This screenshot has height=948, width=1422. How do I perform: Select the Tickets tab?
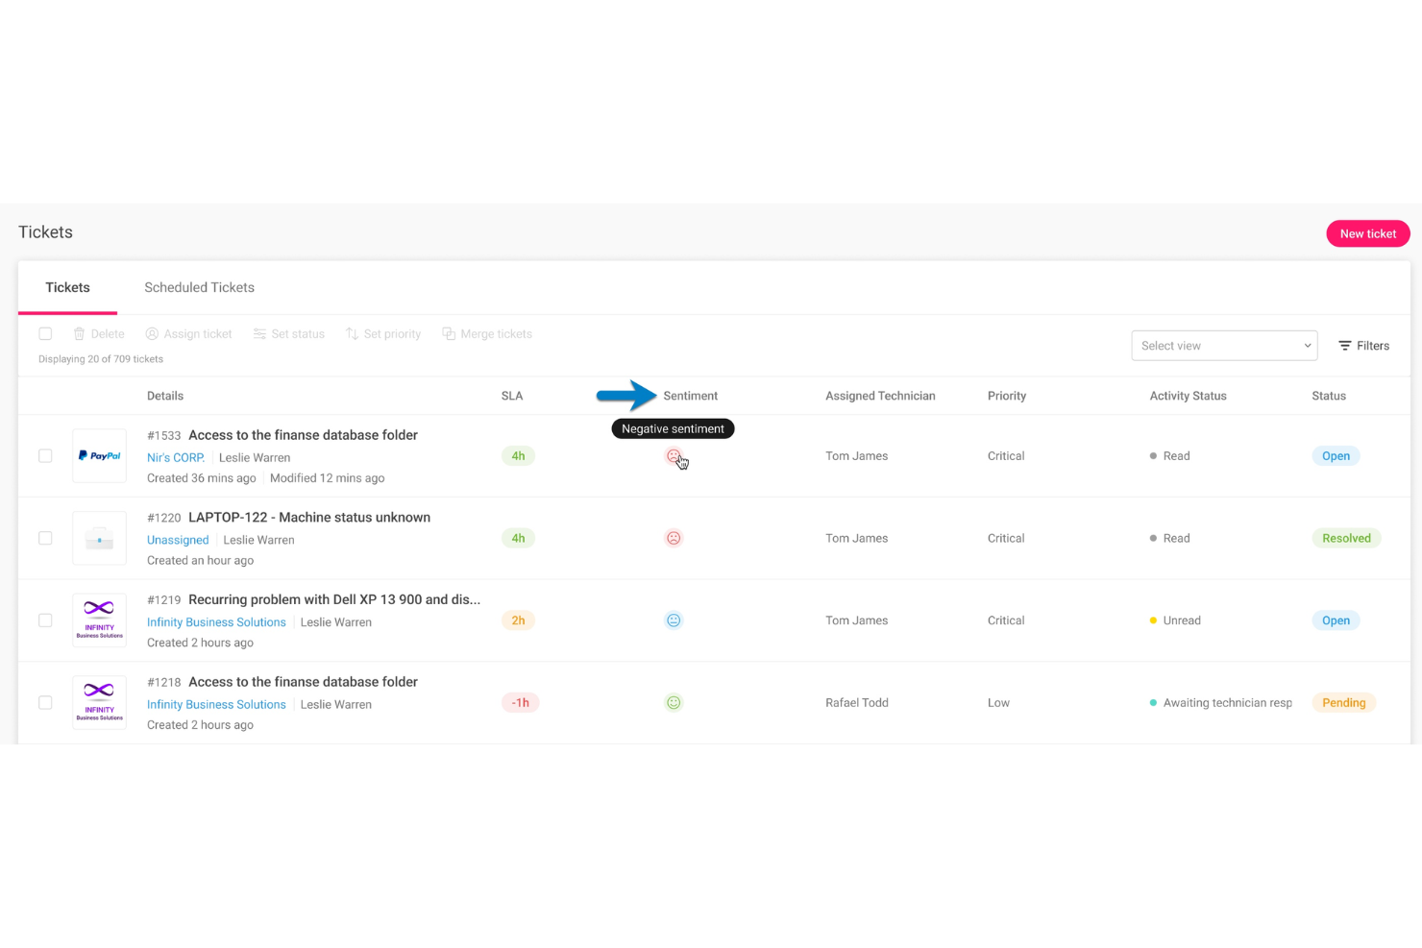click(67, 287)
